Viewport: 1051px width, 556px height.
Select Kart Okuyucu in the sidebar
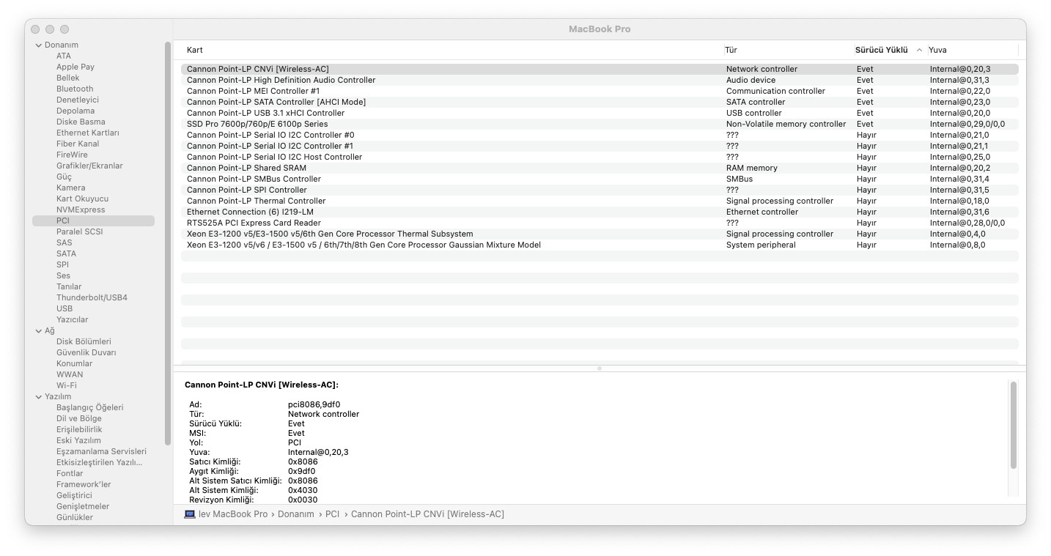point(82,199)
